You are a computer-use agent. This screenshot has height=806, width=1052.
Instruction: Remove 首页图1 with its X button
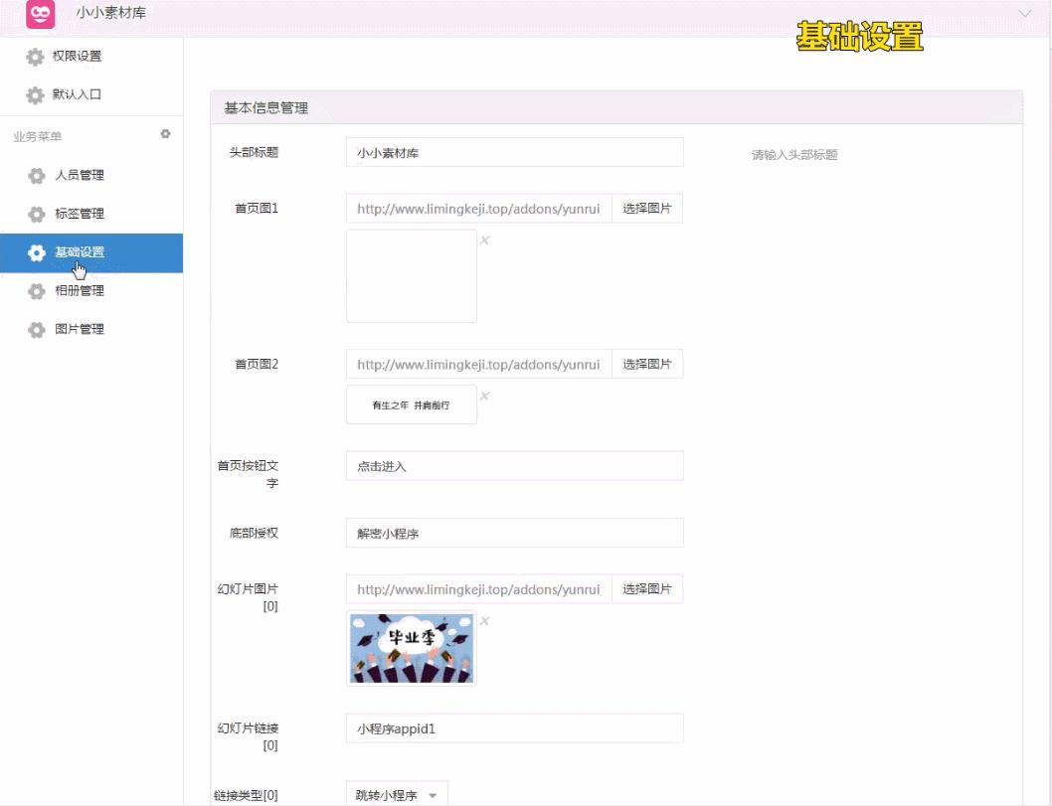[x=483, y=238]
